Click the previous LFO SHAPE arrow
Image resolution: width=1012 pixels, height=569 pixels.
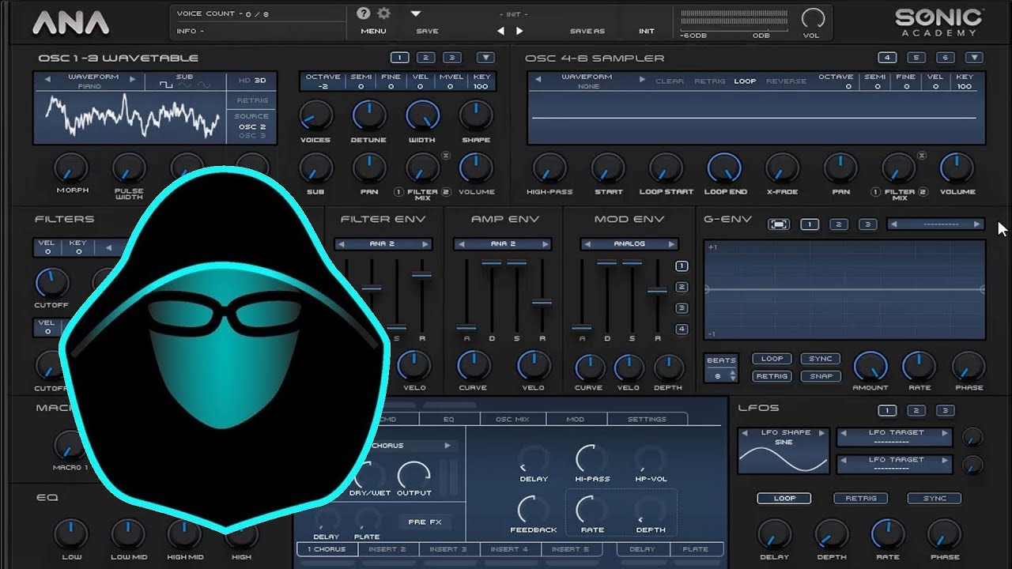[745, 433]
